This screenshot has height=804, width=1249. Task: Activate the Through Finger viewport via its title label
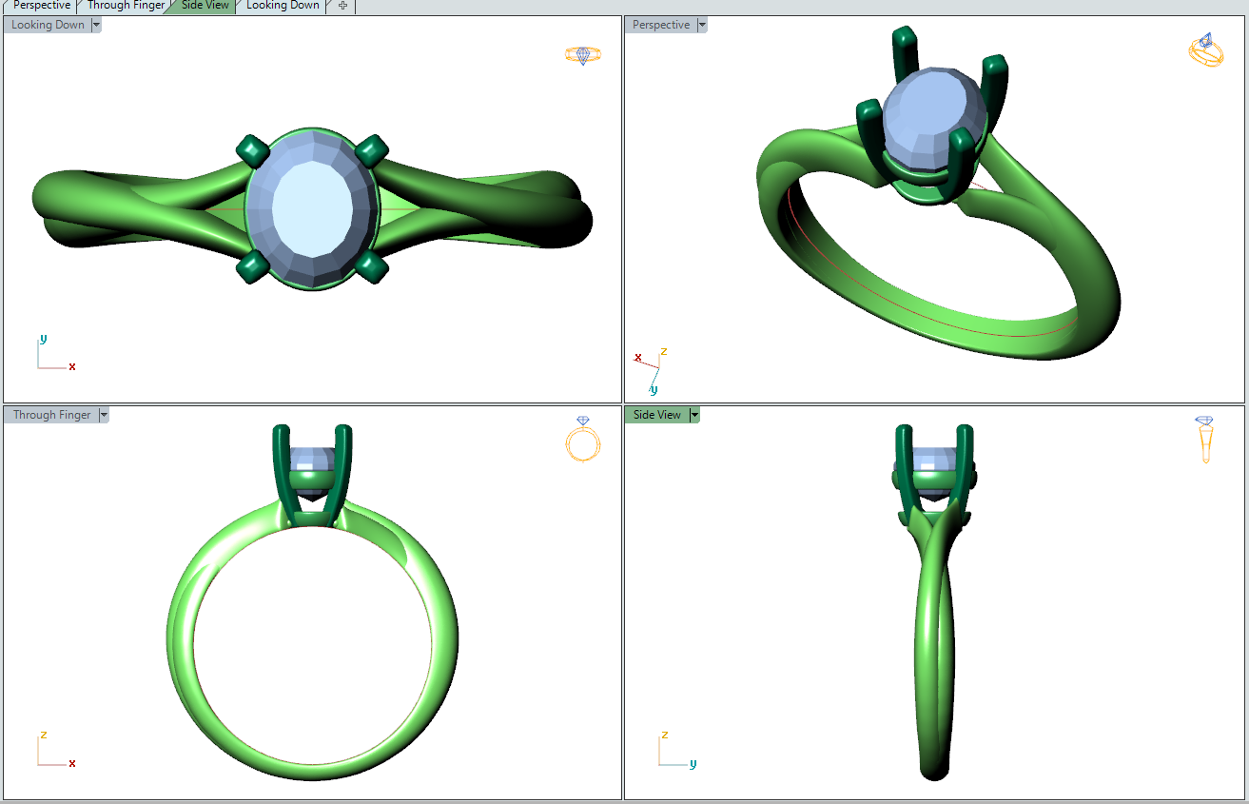[x=52, y=415]
